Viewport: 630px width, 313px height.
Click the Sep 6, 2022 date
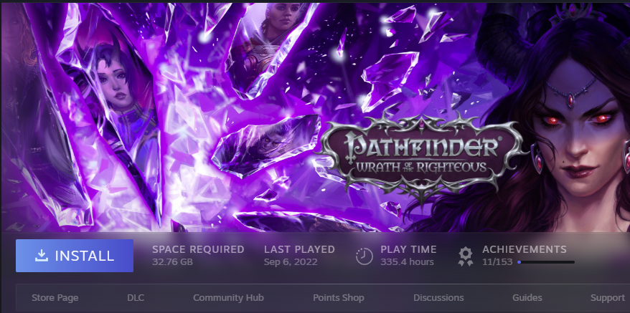coord(291,262)
